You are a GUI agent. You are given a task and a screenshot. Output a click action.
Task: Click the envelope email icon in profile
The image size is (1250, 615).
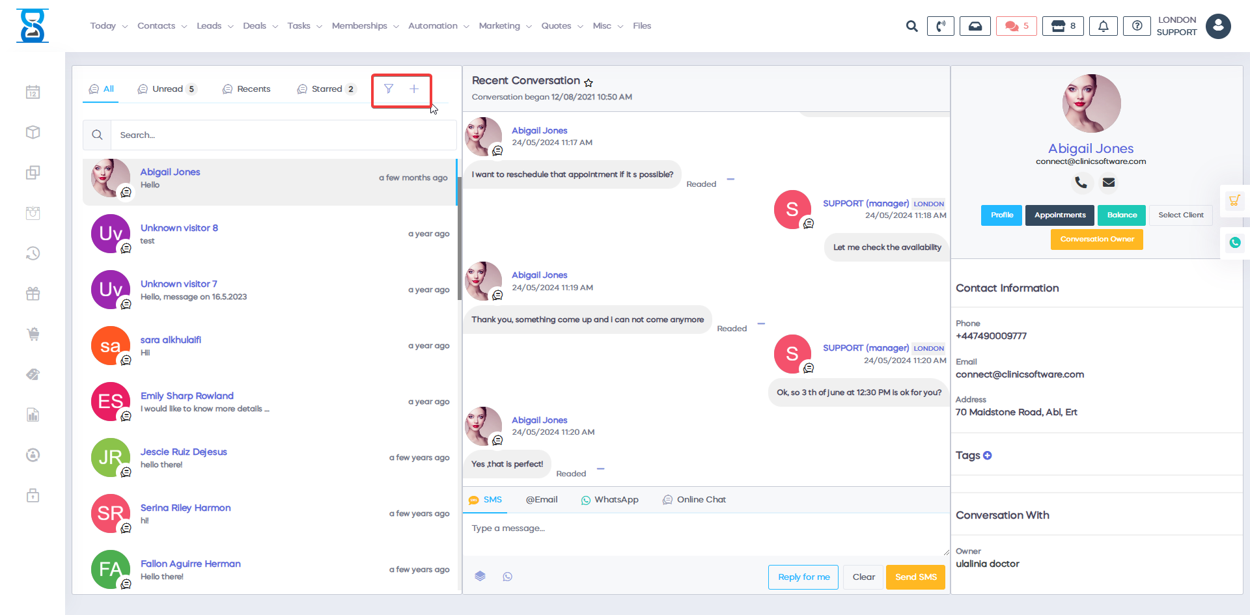[x=1109, y=183]
